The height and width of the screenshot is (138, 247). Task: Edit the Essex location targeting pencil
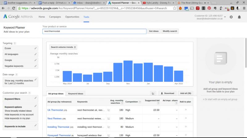pos(36,48)
